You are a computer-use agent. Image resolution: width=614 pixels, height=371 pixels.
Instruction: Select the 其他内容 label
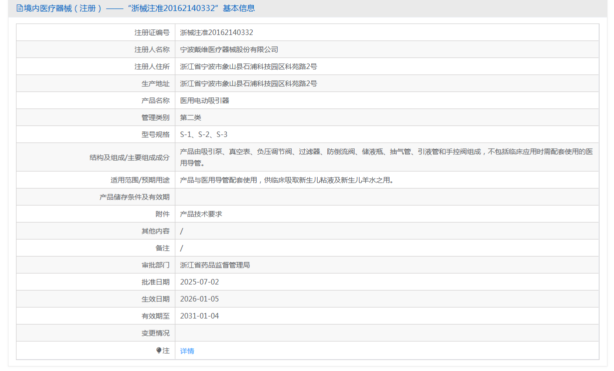(x=155, y=231)
